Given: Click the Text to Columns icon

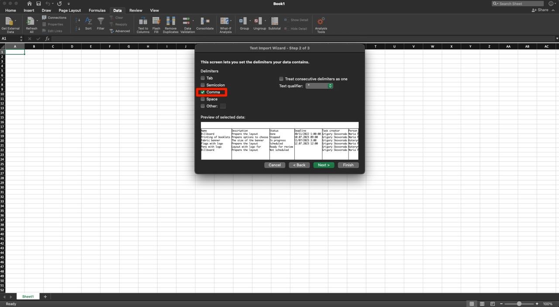Looking at the screenshot, I should click(143, 21).
